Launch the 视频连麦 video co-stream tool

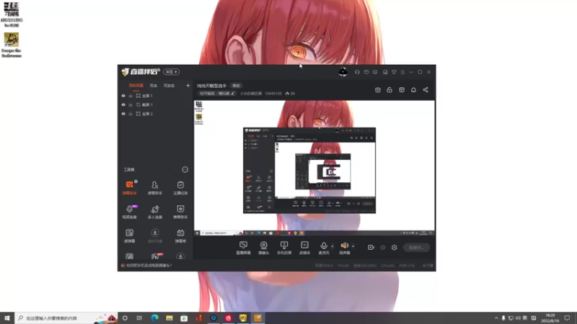(x=130, y=212)
